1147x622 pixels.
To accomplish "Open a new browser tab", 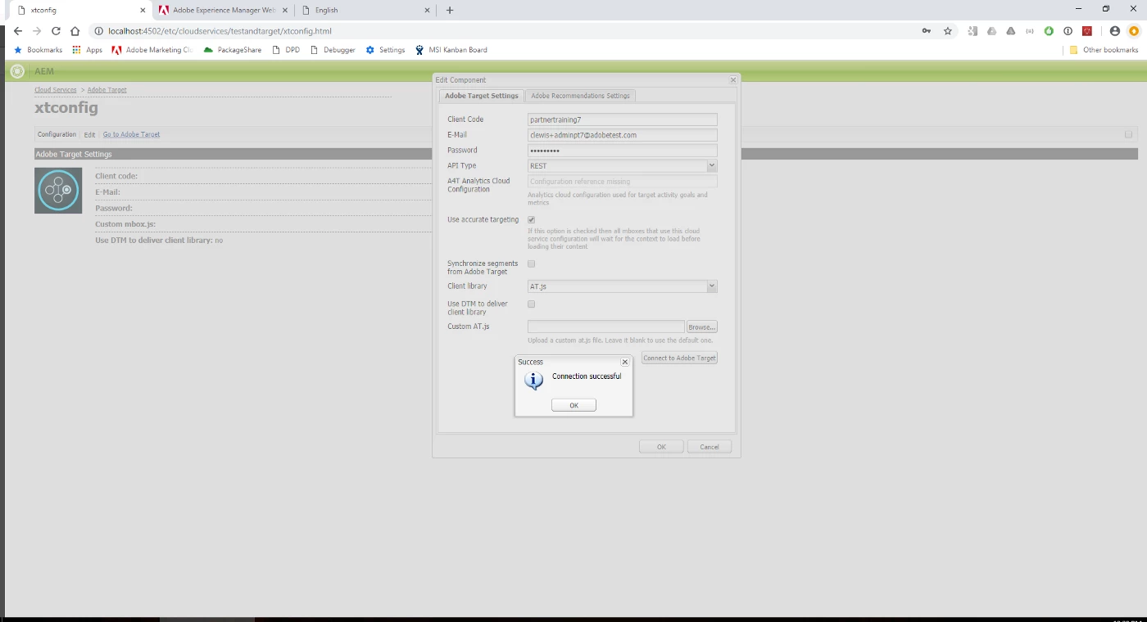I will pos(450,11).
